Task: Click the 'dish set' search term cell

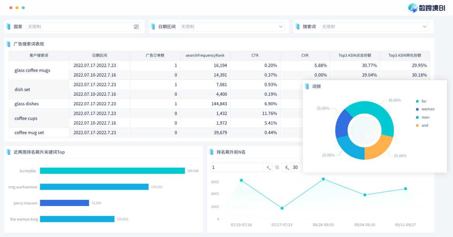Action: (22, 89)
